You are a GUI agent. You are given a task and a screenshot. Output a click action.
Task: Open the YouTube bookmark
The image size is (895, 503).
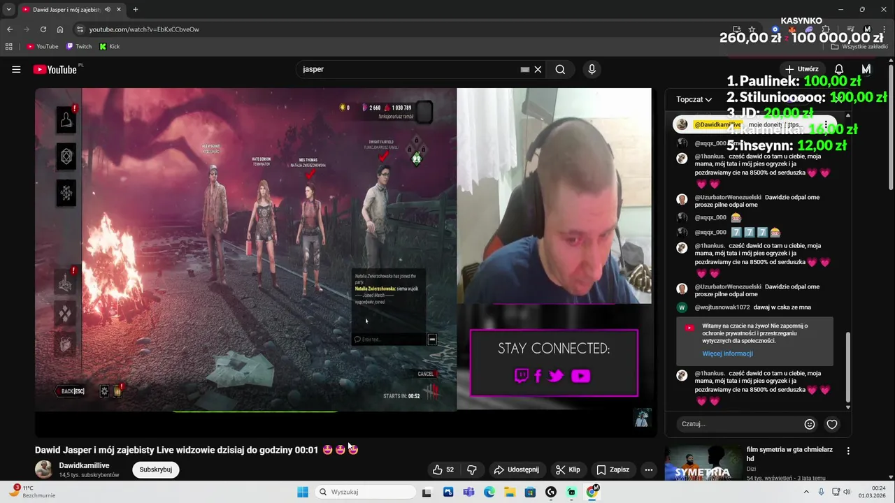[x=42, y=46]
